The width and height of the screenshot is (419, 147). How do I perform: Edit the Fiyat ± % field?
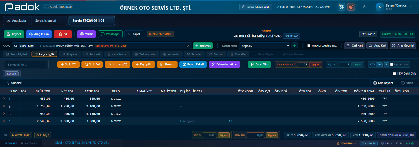[x=345, y=65]
